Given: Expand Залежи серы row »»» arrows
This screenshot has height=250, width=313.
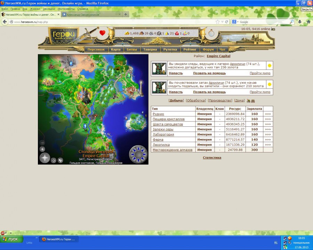Looking at the screenshot, I should [268, 130].
